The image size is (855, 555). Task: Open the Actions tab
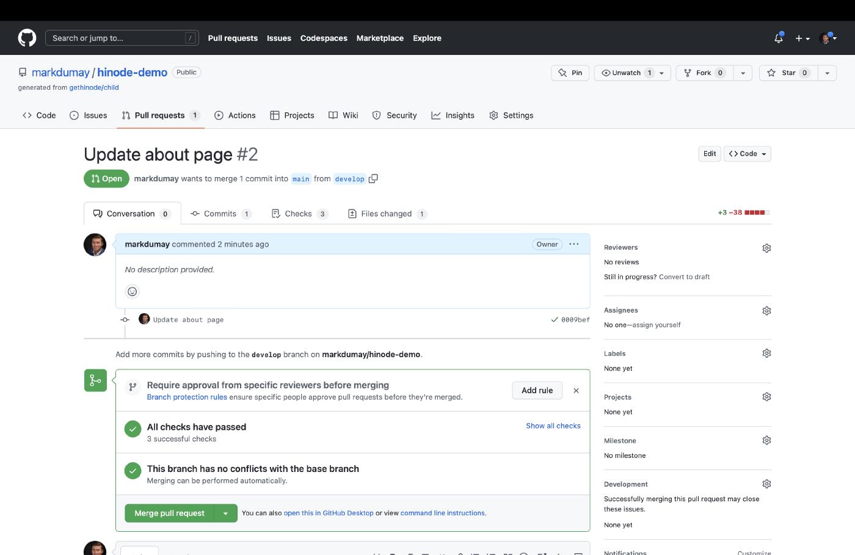pyautogui.click(x=235, y=115)
